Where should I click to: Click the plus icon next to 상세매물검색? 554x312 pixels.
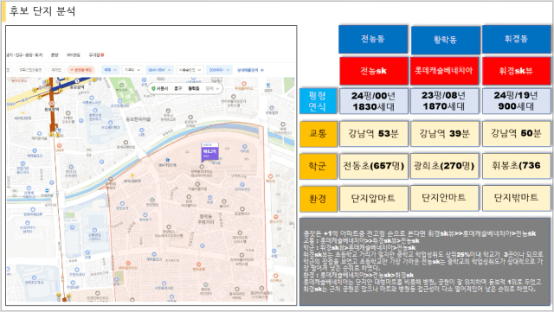pyautogui.click(x=262, y=70)
